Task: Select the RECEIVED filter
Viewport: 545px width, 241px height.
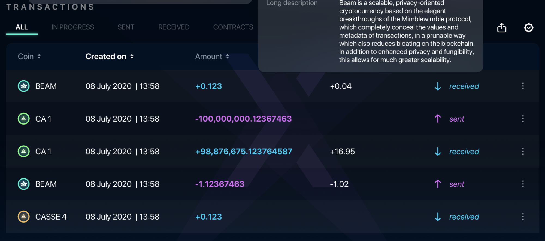Action: pos(174,27)
